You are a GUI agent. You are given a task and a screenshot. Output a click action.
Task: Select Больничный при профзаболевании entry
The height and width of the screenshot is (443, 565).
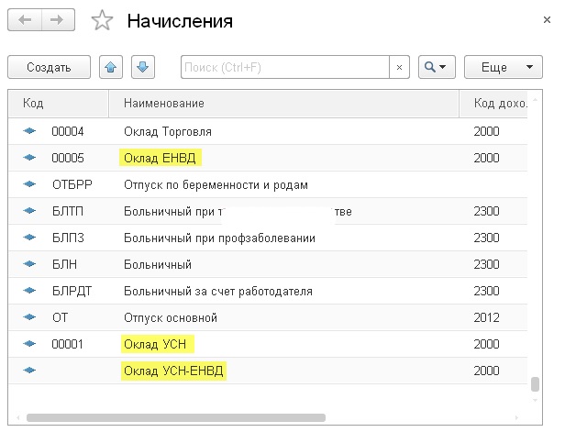(219, 238)
